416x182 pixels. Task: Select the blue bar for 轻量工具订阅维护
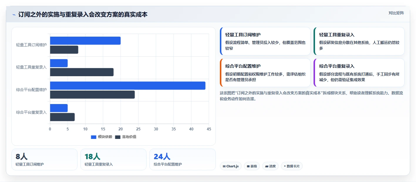click(85, 41)
